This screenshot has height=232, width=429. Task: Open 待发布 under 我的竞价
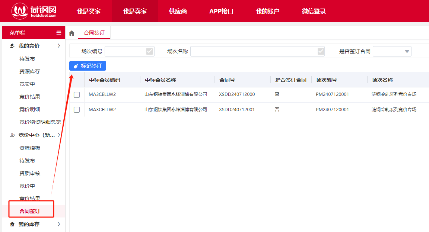27,59
